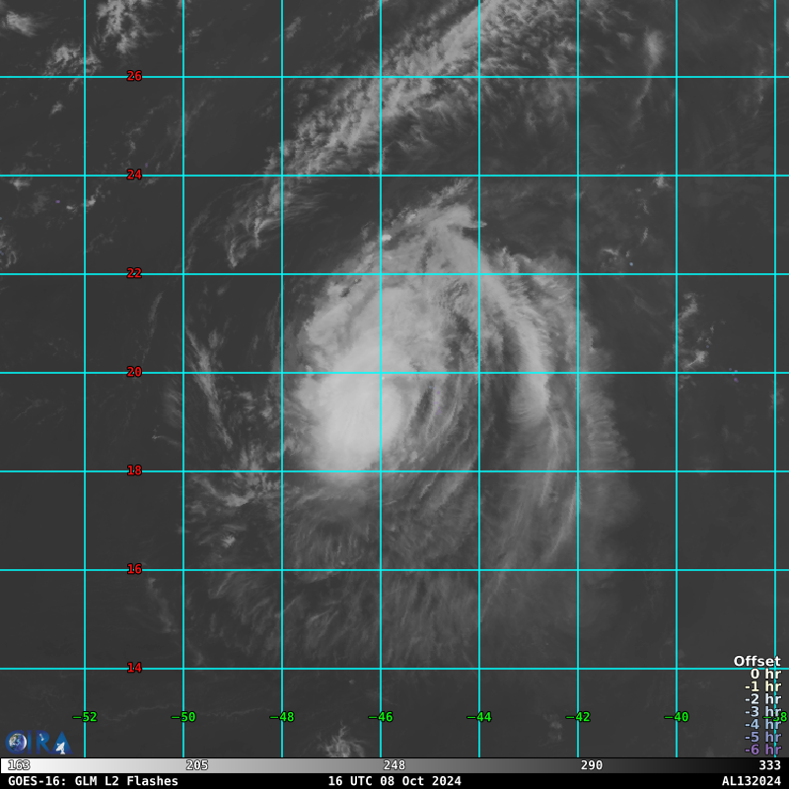Click the -52 longitude label
Image resolution: width=789 pixels, height=789 pixels.
tap(85, 717)
